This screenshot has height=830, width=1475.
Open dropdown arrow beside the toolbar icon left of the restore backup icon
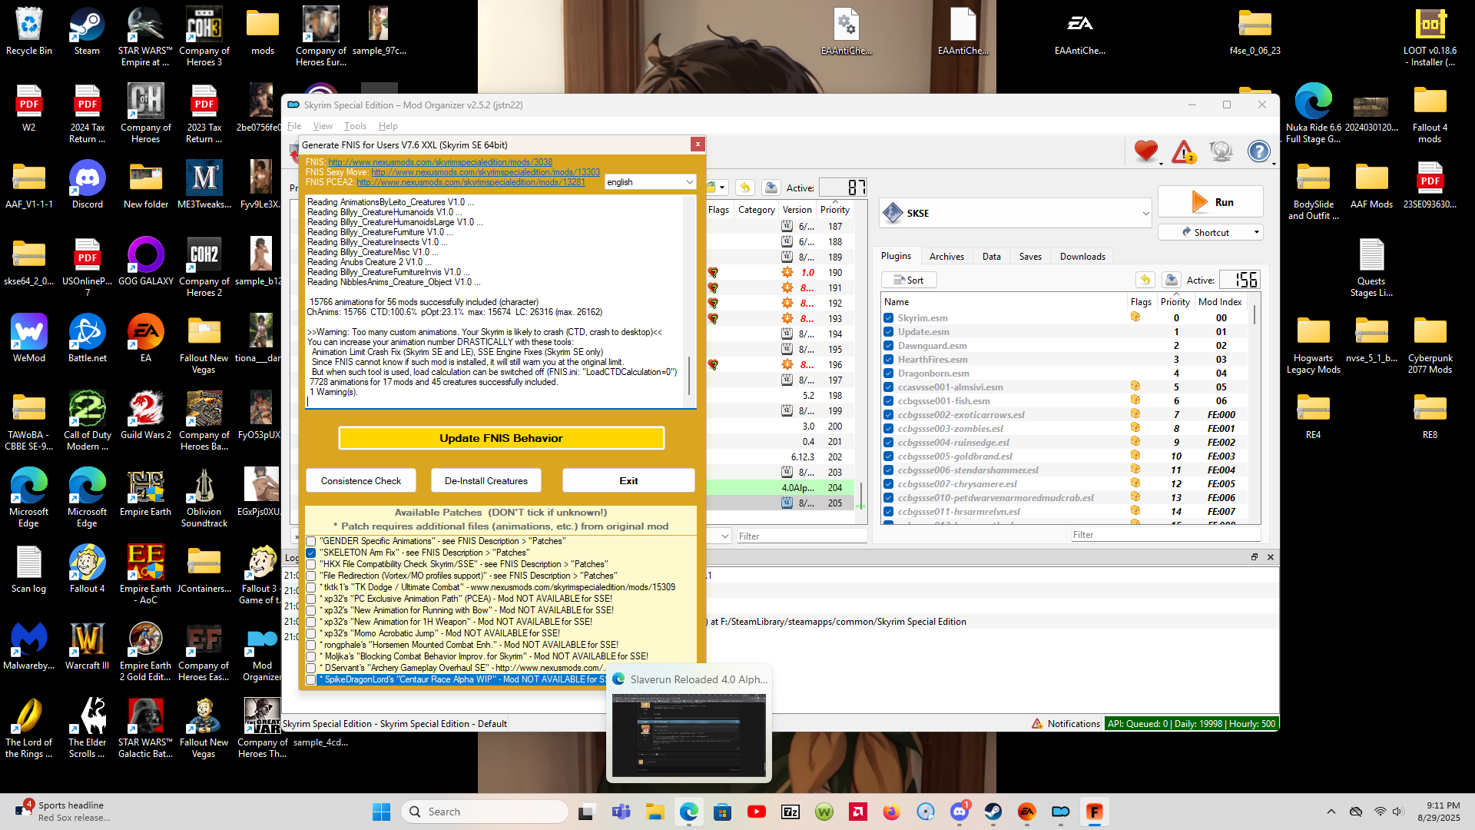722,188
